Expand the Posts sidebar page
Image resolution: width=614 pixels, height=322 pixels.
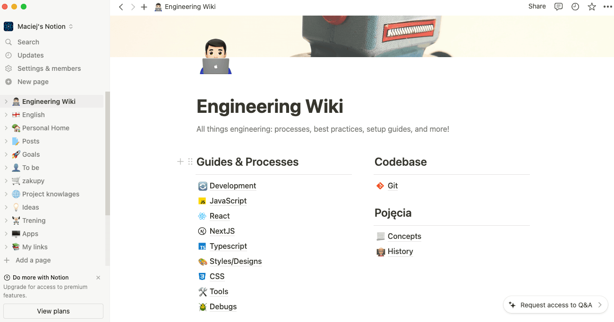click(x=6, y=141)
